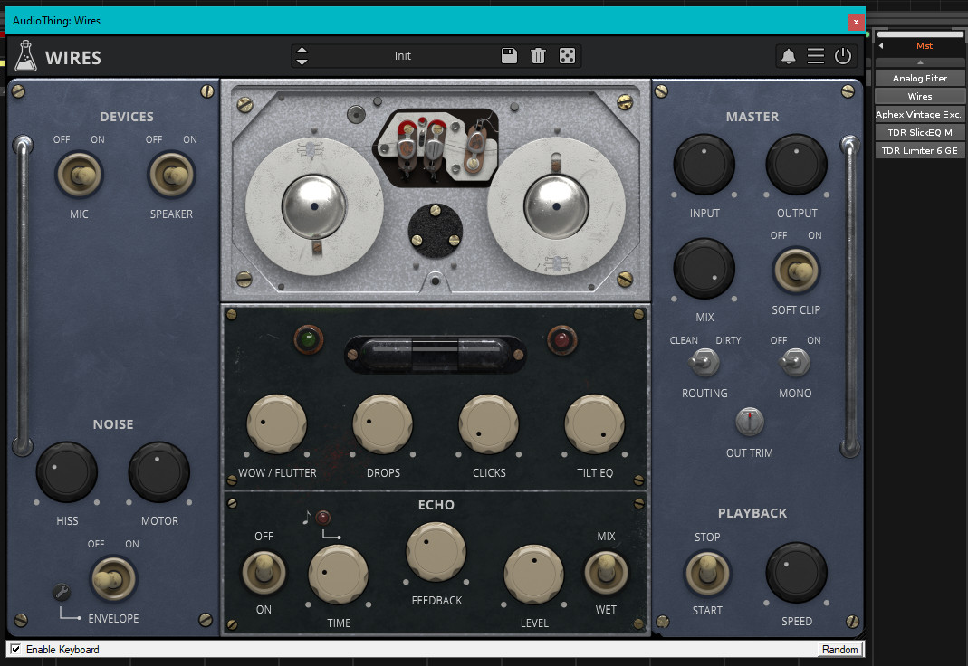Click the green indicator lamp
The width and height of the screenshot is (968, 666).
tap(309, 339)
